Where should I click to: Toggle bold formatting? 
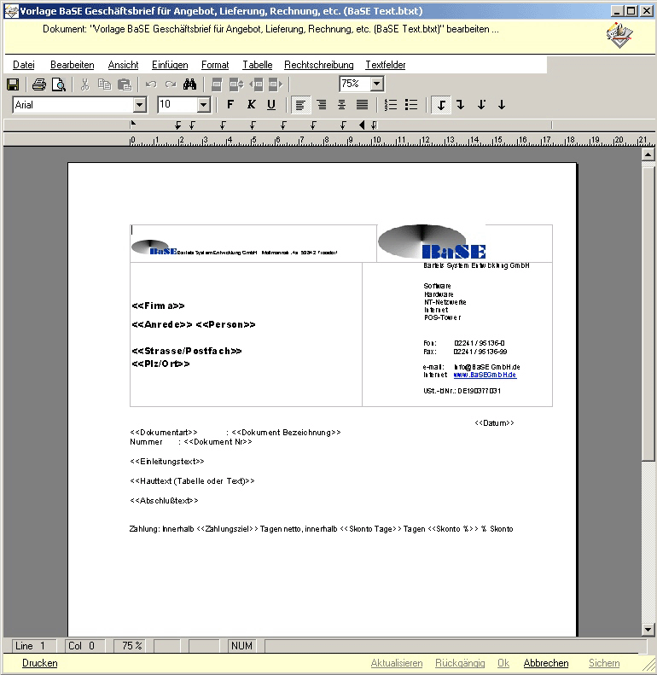point(230,105)
